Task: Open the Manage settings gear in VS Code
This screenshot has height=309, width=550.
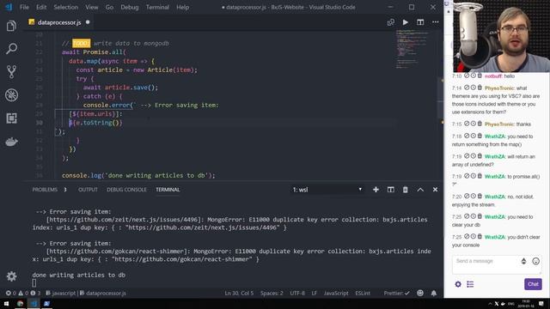Action: pos(11,276)
